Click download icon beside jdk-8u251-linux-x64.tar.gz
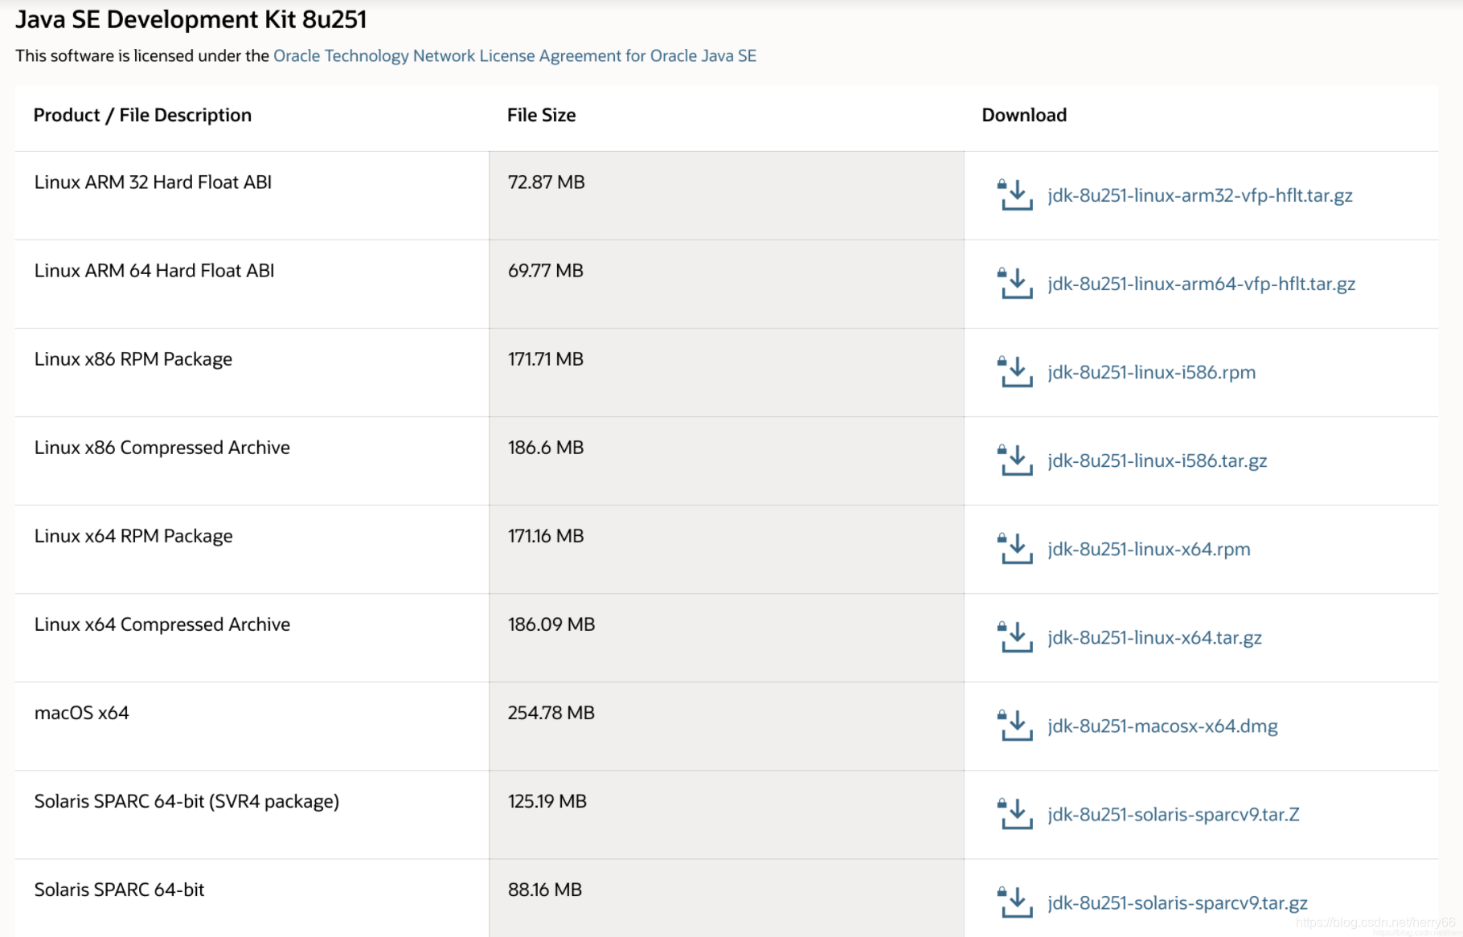Image resolution: width=1463 pixels, height=937 pixels. (x=1014, y=637)
